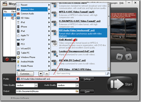Click the red Remove icon

point(7,59)
